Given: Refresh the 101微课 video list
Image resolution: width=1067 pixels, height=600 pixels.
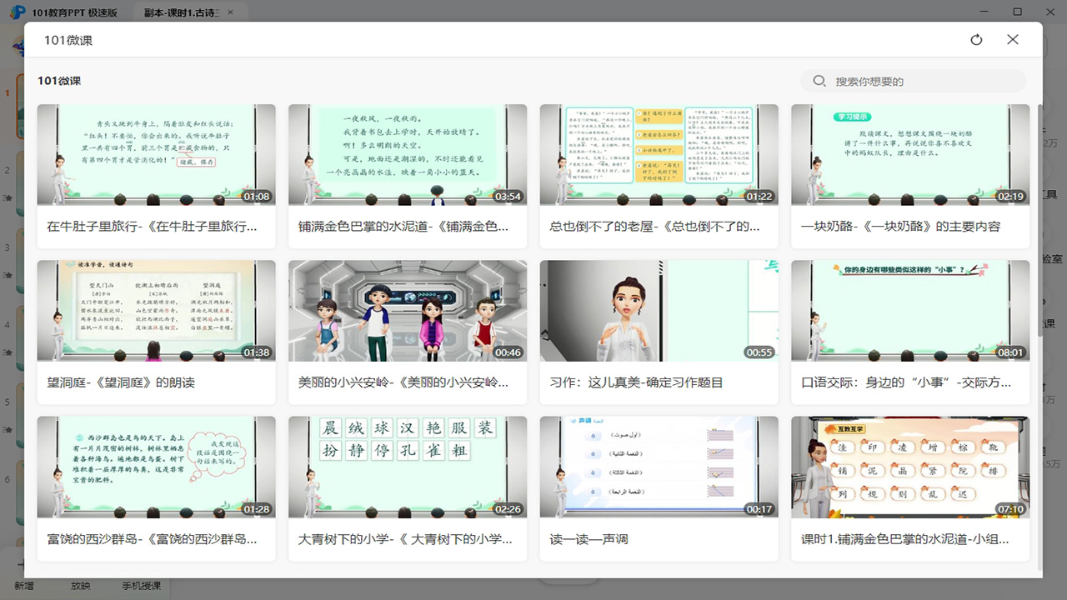Looking at the screenshot, I should coord(976,39).
